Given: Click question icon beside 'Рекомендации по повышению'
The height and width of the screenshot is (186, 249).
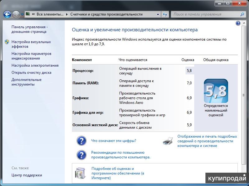Looking at the screenshot, I should 82,155.
